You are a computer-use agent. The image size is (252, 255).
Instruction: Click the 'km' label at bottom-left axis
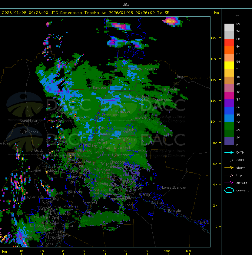click(5, 252)
